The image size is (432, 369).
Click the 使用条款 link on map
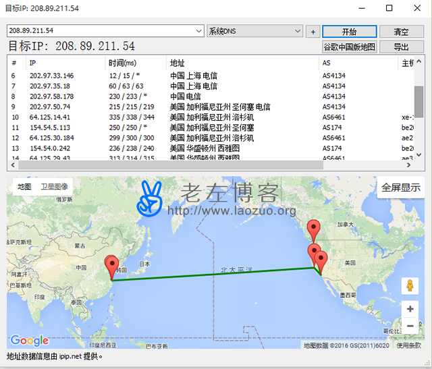coord(408,345)
